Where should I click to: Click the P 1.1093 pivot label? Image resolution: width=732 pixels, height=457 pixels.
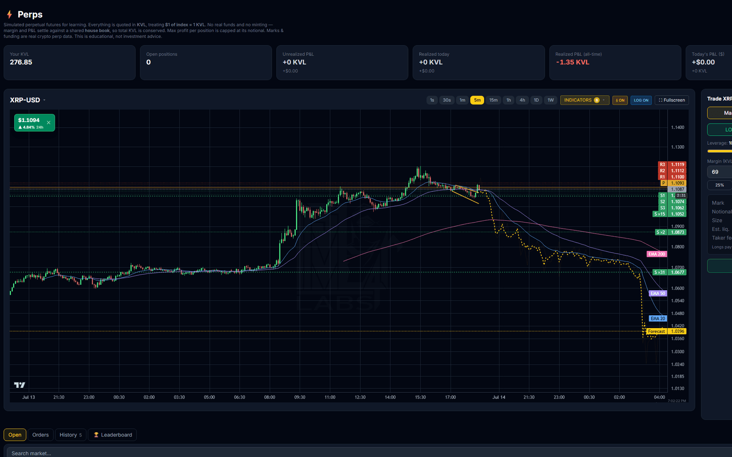673,183
